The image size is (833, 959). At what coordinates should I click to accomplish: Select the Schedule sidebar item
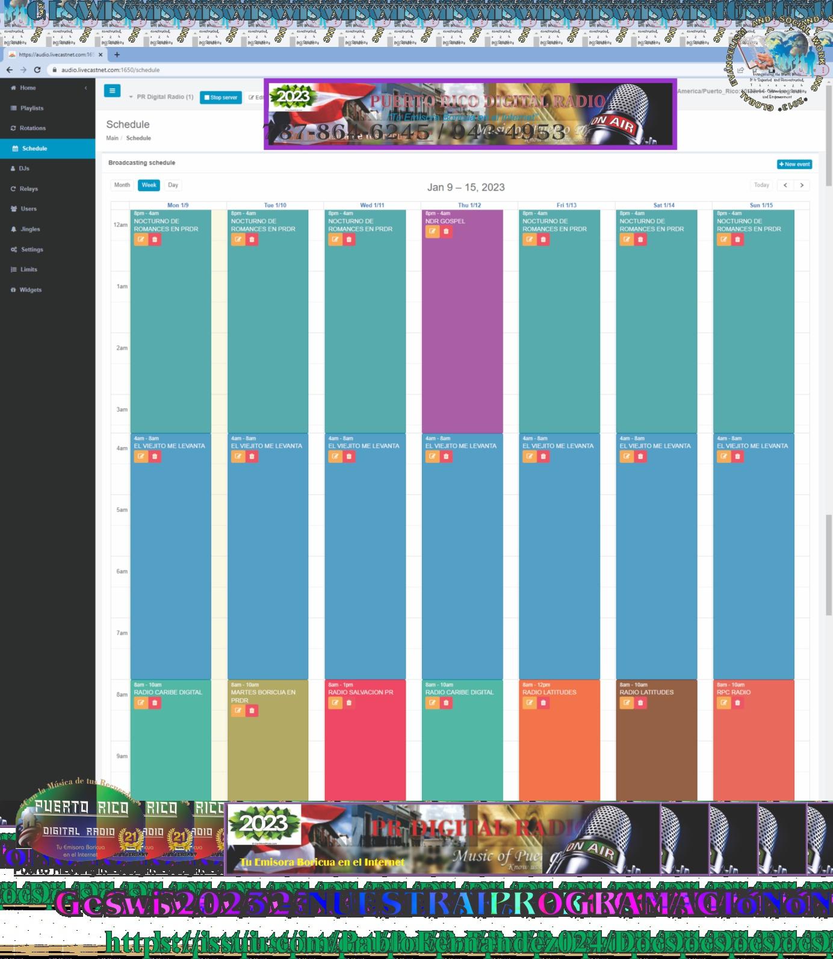click(48, 149)
